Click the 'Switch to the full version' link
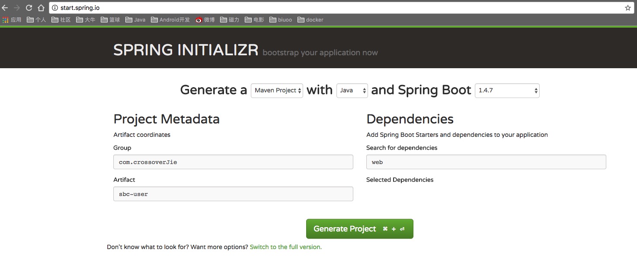Image resolution: width=637 pixels, height=256 pixels. click(x=285, y=247)
